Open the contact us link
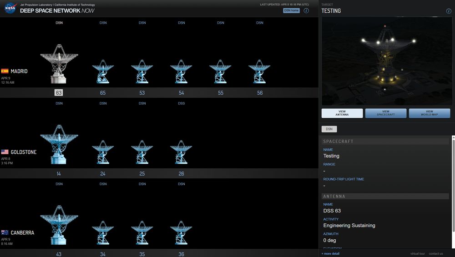The height and width of the screenshot is (257, 455). [436, 253]
